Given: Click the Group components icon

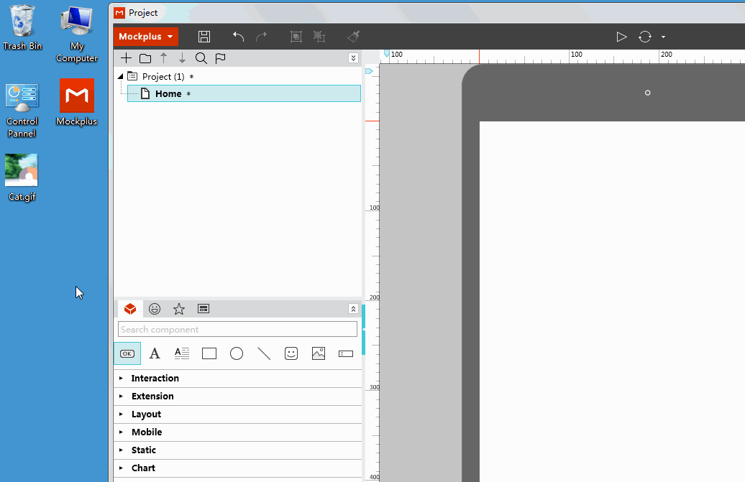Looking at the screenshot, I should click(x=296, y=37).
